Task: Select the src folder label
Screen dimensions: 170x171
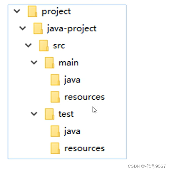Action: [x=59, y=46]
